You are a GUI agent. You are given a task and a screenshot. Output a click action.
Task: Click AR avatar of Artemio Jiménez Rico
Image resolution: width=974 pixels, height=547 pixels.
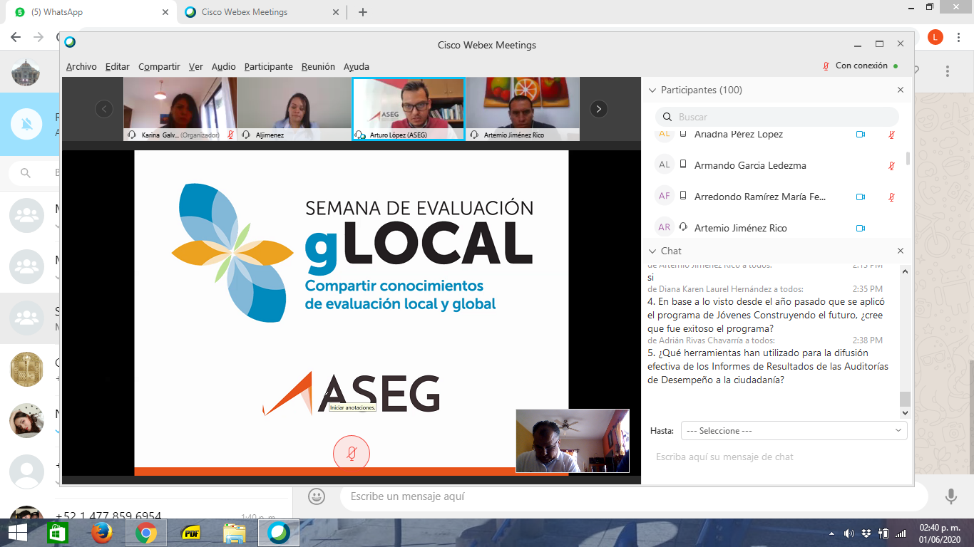point(665,227)
